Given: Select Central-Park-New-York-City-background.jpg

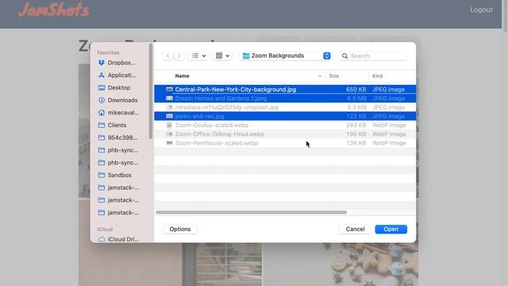Looking at the screenshot, I should (x=285, y=90).
